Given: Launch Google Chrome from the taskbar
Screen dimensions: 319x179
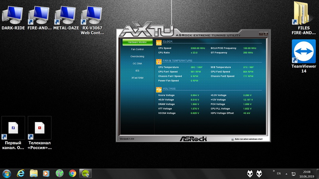Looking at the screenshot, I should (x=73, y=173).
